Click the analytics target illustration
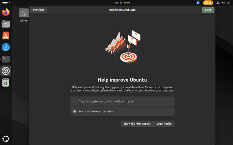This screenshot has height=145, width=233. 123,48
